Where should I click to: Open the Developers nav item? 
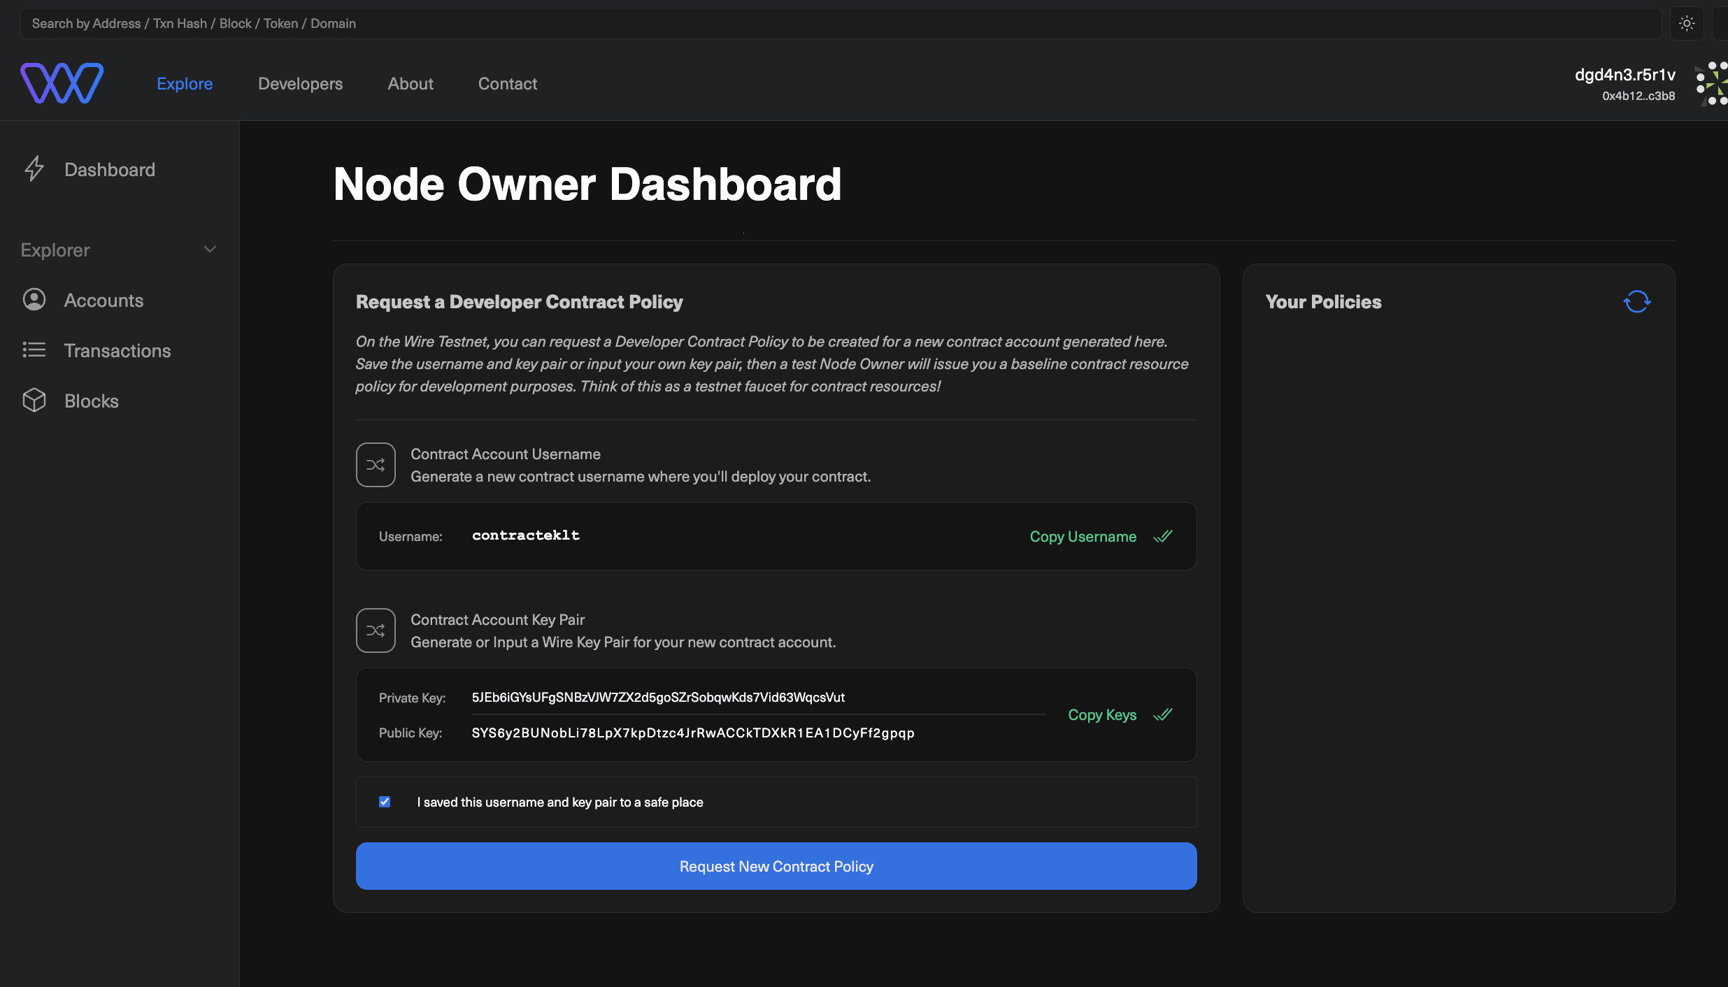pyautogui.click(x=300, y=84)
